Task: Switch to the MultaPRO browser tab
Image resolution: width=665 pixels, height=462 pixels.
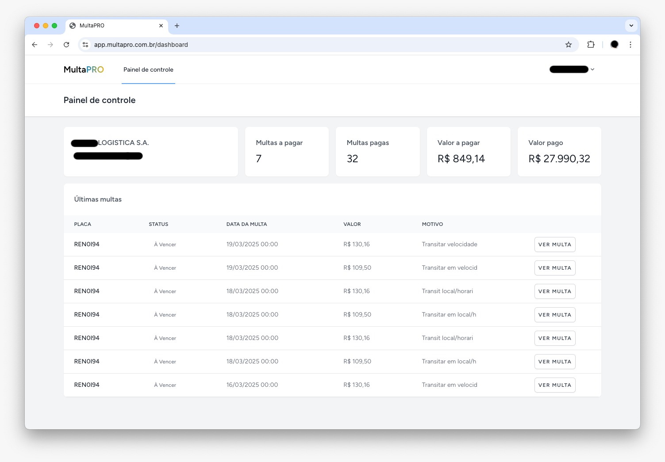Action: tap(111, 26)
